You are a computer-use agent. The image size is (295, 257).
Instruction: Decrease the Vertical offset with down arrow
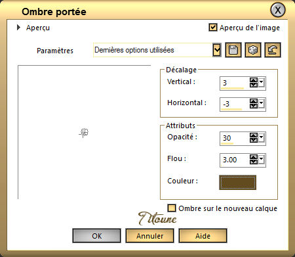[254, 85]
